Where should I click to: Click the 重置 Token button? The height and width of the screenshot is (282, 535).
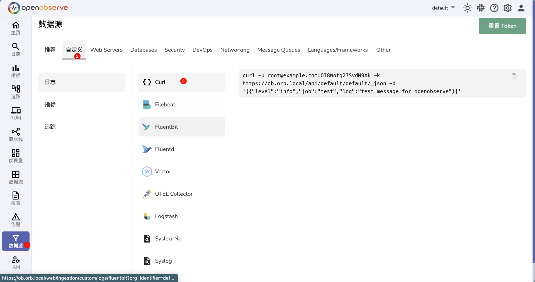tap(502, 26)
